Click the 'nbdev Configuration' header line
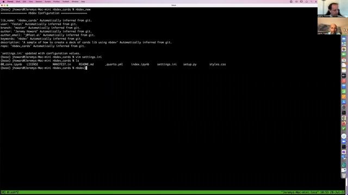 (x=43, y=13)
